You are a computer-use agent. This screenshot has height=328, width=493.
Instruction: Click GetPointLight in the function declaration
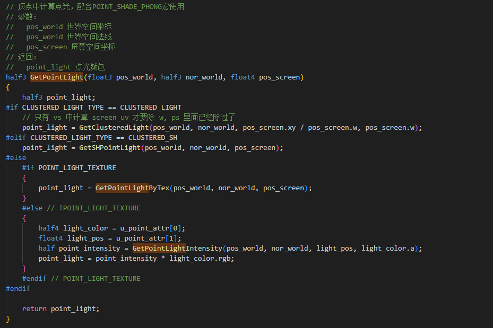tap(57, 77)
